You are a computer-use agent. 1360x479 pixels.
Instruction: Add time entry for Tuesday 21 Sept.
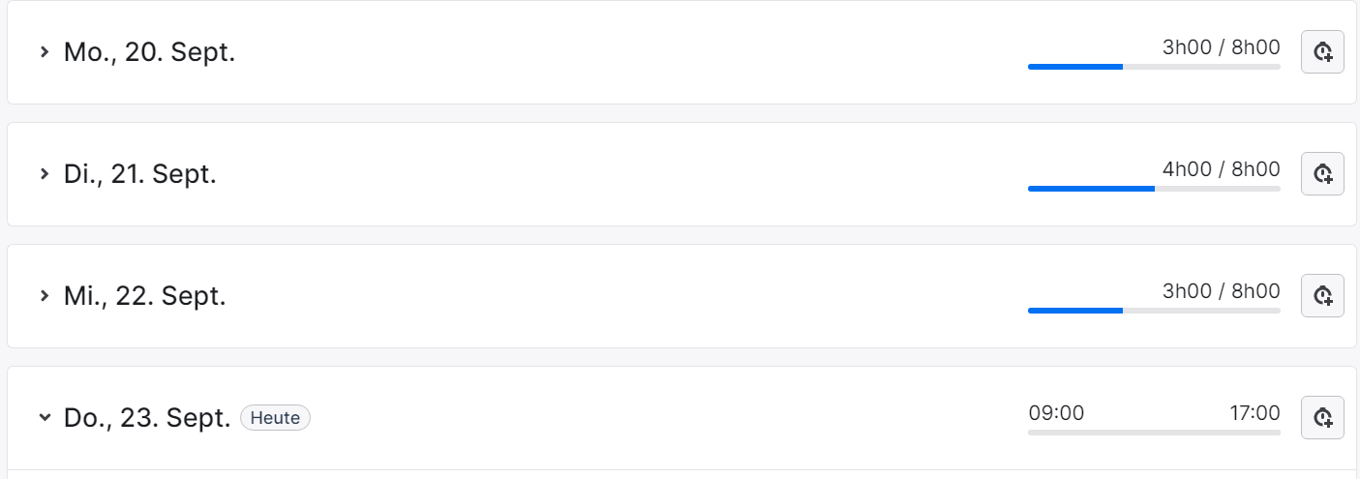1322,174
